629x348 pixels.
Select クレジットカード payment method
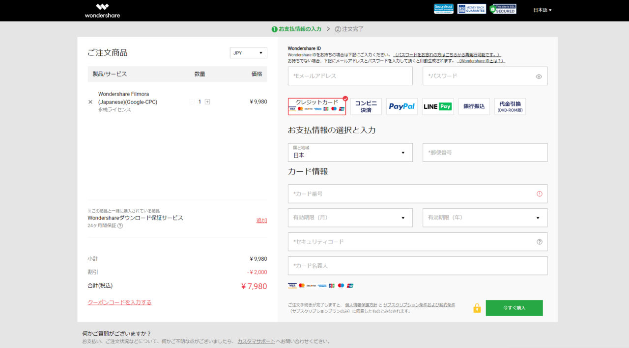click(317, 106)
